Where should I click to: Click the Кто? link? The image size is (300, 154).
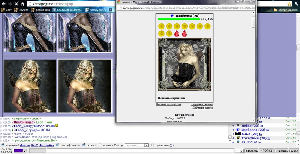pyautogui.click(x=34, y=145)
